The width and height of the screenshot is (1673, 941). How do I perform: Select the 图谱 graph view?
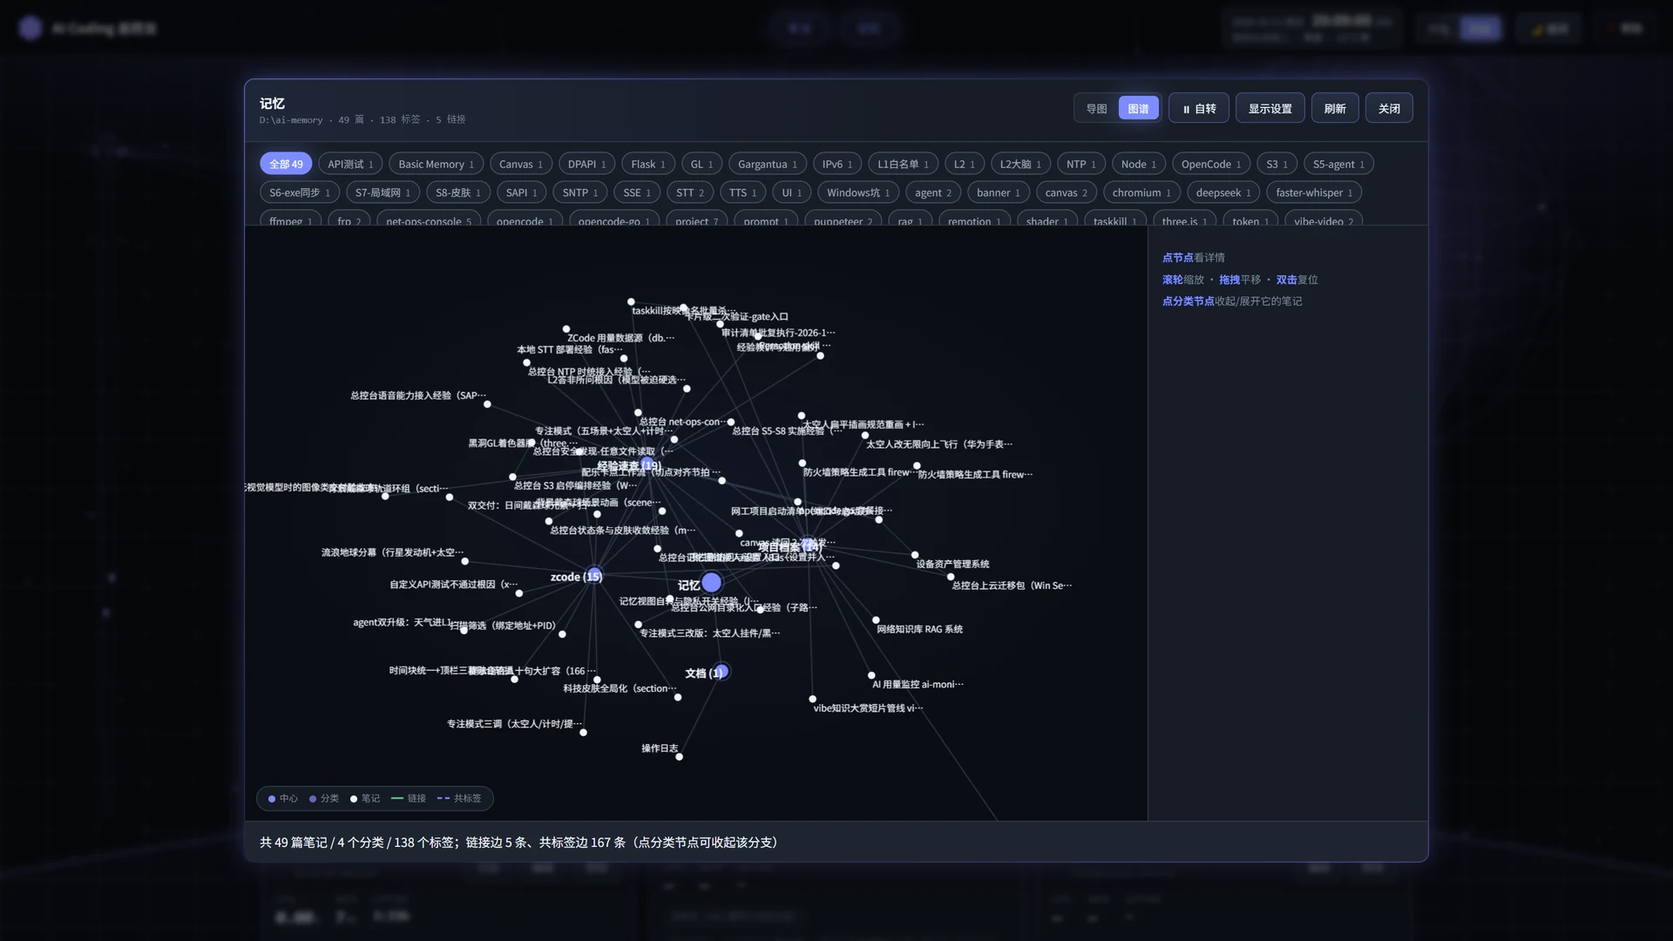point(1138,109)
